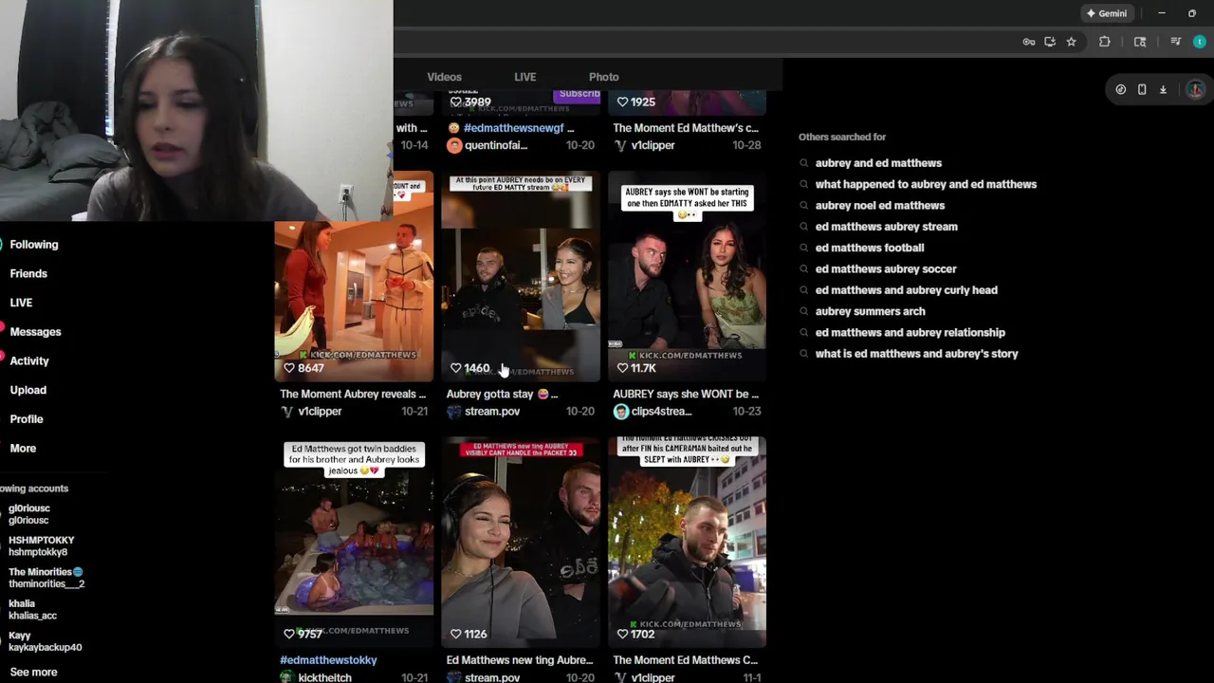Click heart icon on 11.7K-likes video
Screen dimensions: 1214x683
pyautogui.click(x=622, y=368)
